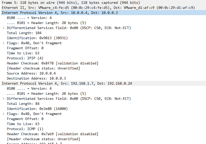Screen dimensions: 206x144
Task: Select the 10.0.0.4 to 10.0.0.3 IPv4 header
Action: click(x=104, y=13)
